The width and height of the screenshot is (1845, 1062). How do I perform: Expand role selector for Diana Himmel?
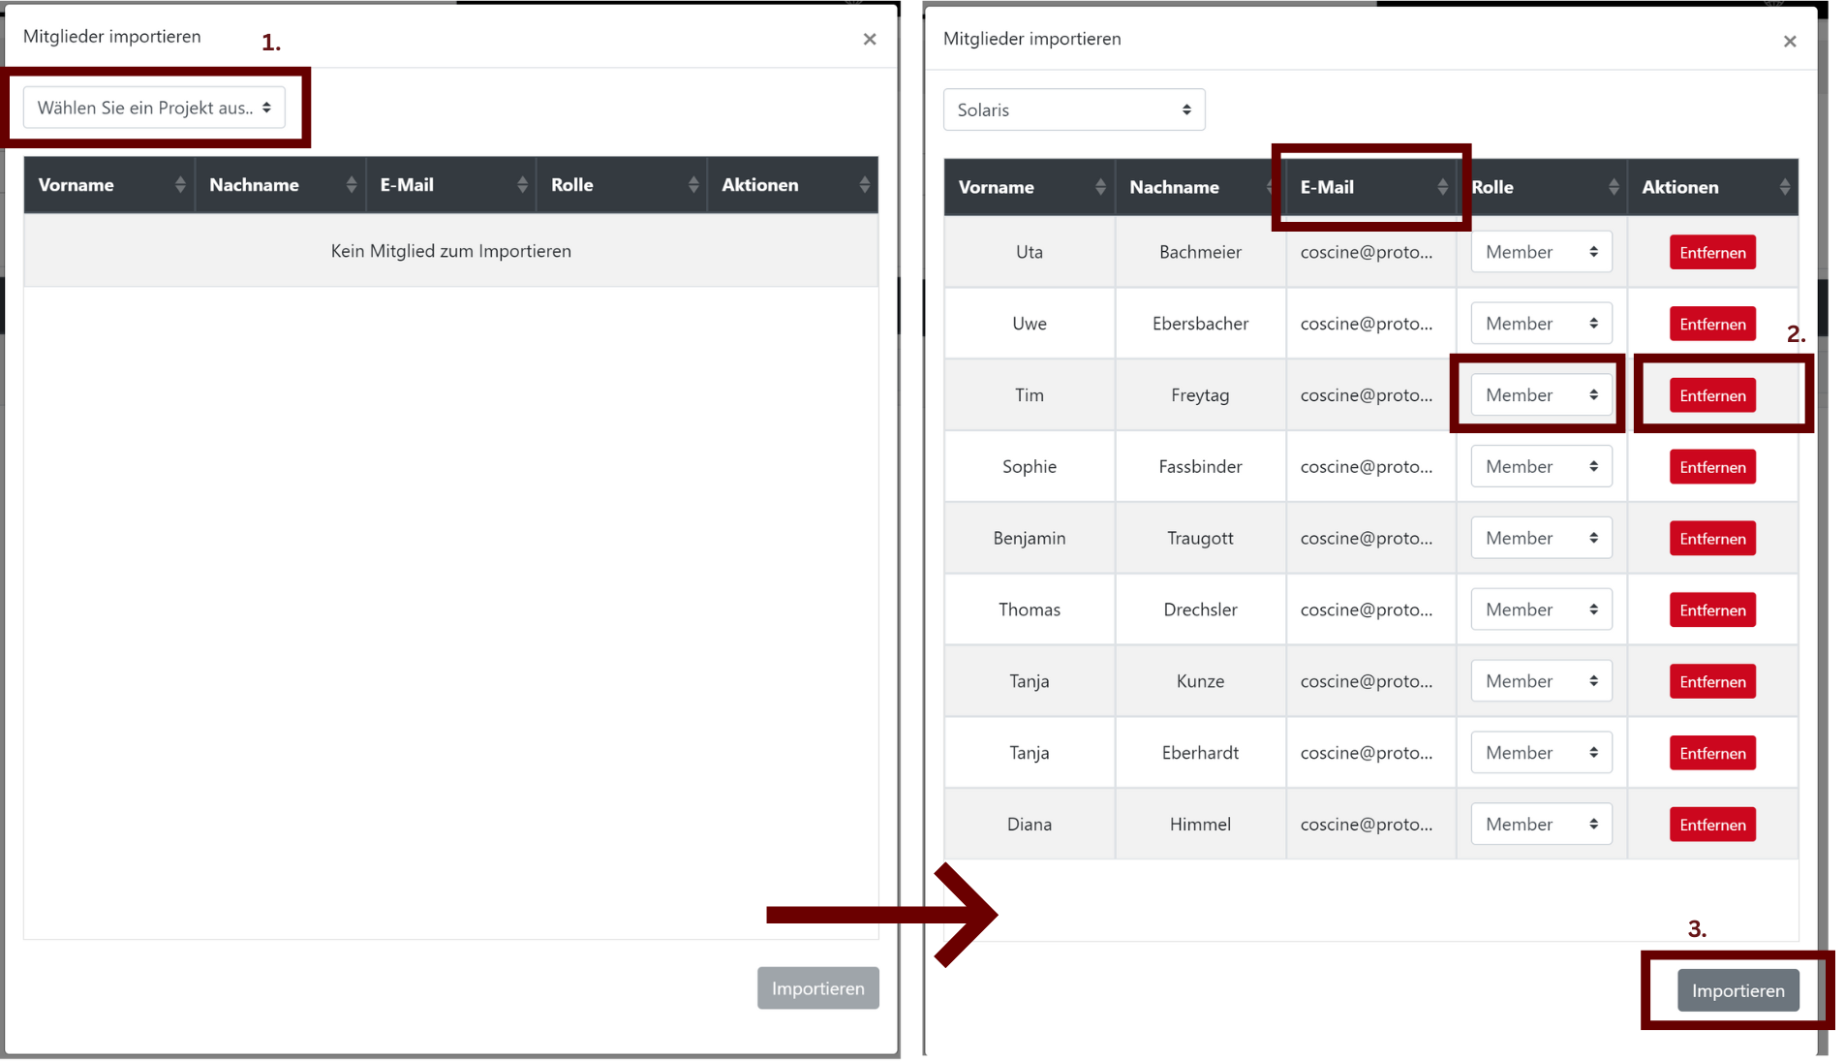(x=1540, y=825)
